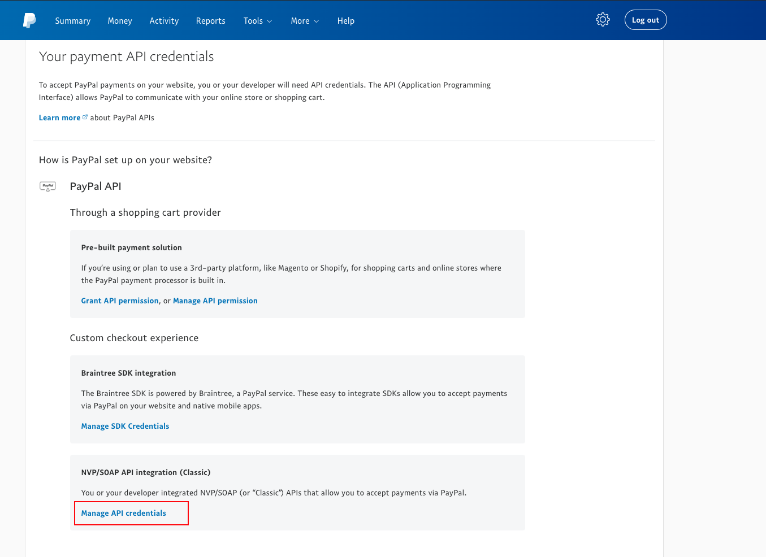Click the 'Through a shopping cart provider' subheading
Screen dimensions: 766x557
pos(145,212)
